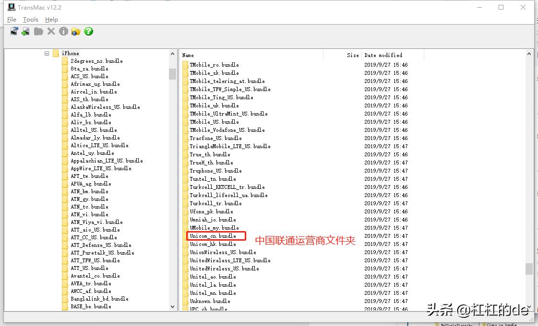This screenshot has width=538, height=326.
Task: Select Turkcell_lifecell_ua.bundle in the list
Action: click(x=228, y=196)
